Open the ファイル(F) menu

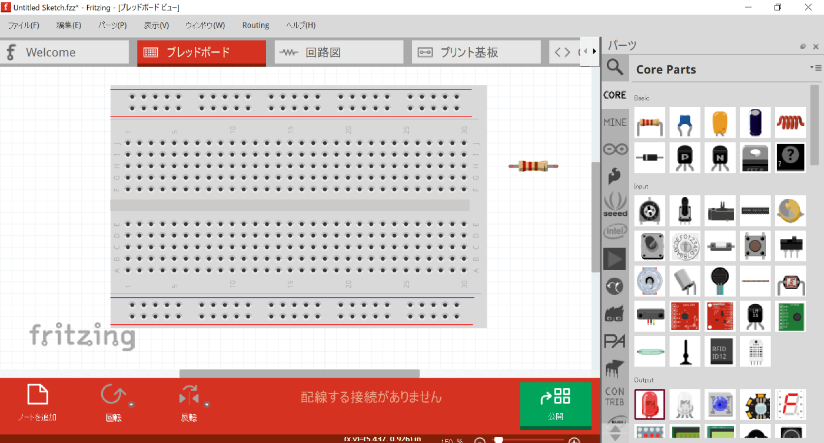pyautogui.click(x=24, y=25)
